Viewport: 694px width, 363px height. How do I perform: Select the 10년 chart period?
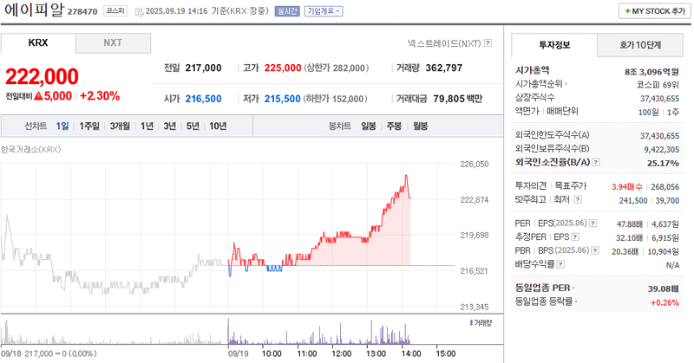pos(218,126)
